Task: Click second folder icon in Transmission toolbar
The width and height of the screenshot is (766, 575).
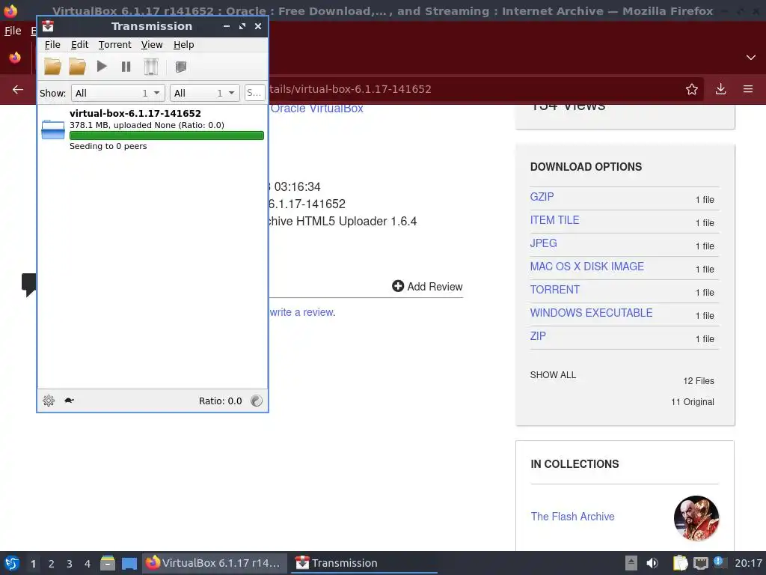Action: (x=77, y=67)
